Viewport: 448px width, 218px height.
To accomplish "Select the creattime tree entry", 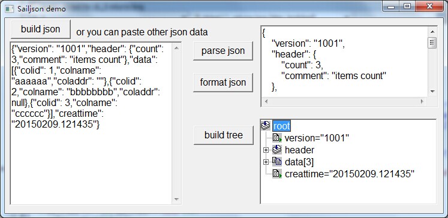I will (x=350, y=174).
